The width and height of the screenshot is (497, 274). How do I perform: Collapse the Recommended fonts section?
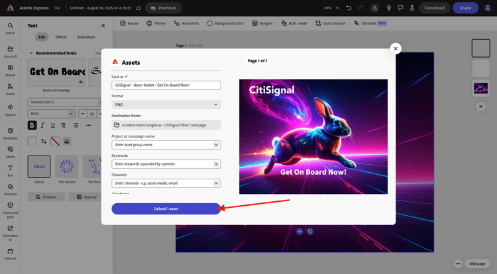[x=31, y=53]
